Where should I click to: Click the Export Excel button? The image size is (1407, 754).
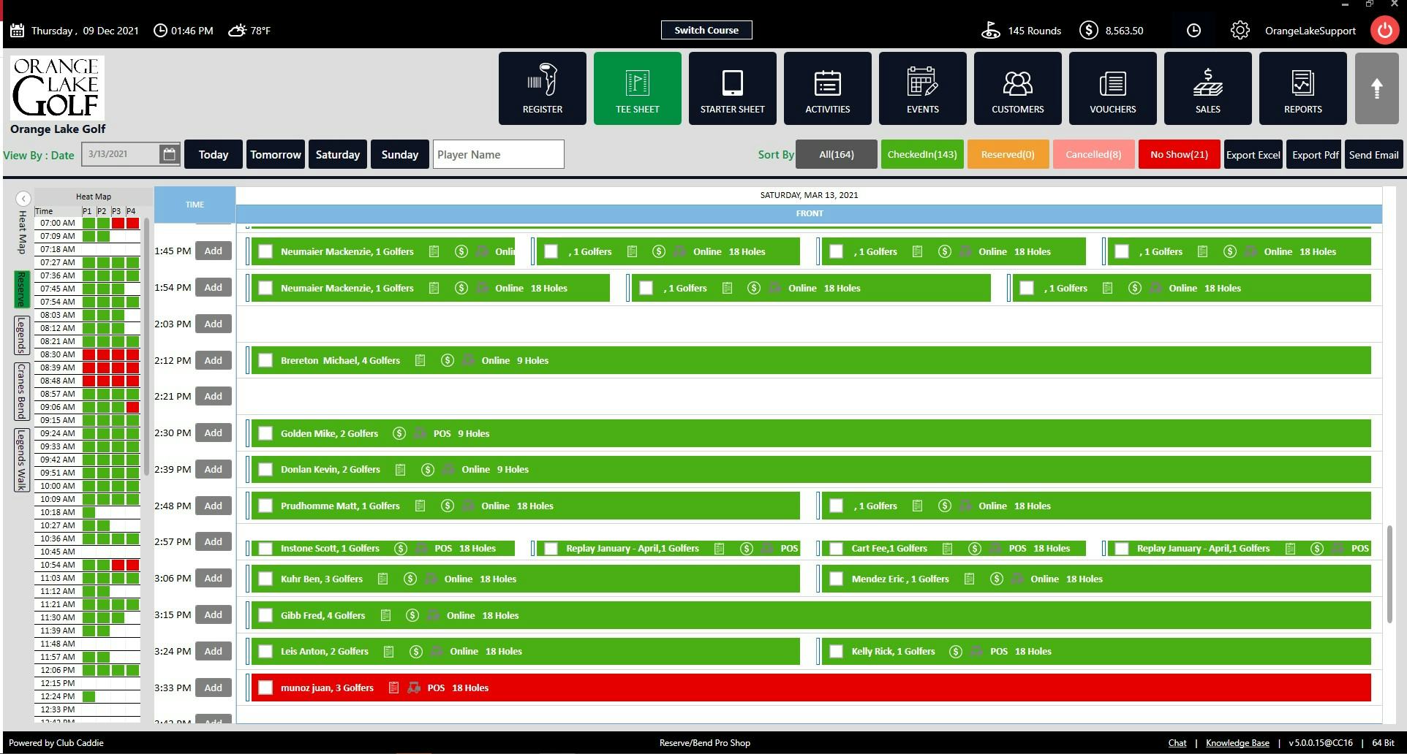[1253, 154]
